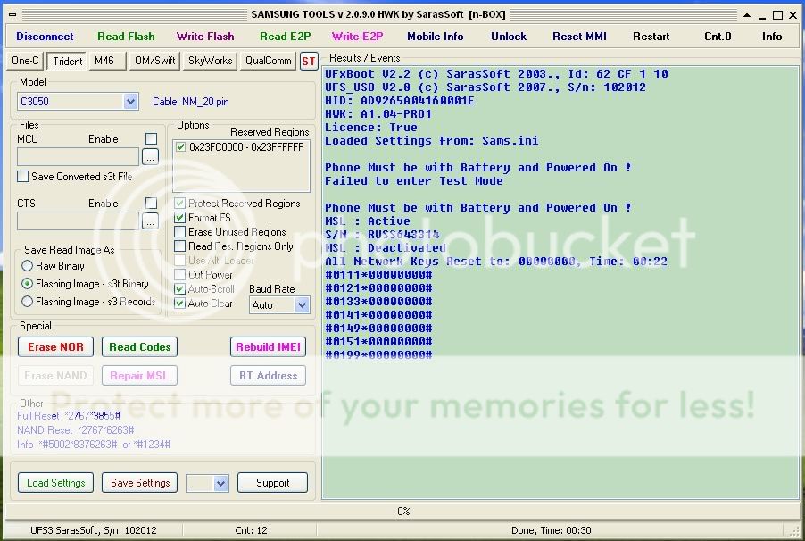The width and height of the screenshot is (805, 541).
Task: Open the Support button
Action: tap(272, 483)
